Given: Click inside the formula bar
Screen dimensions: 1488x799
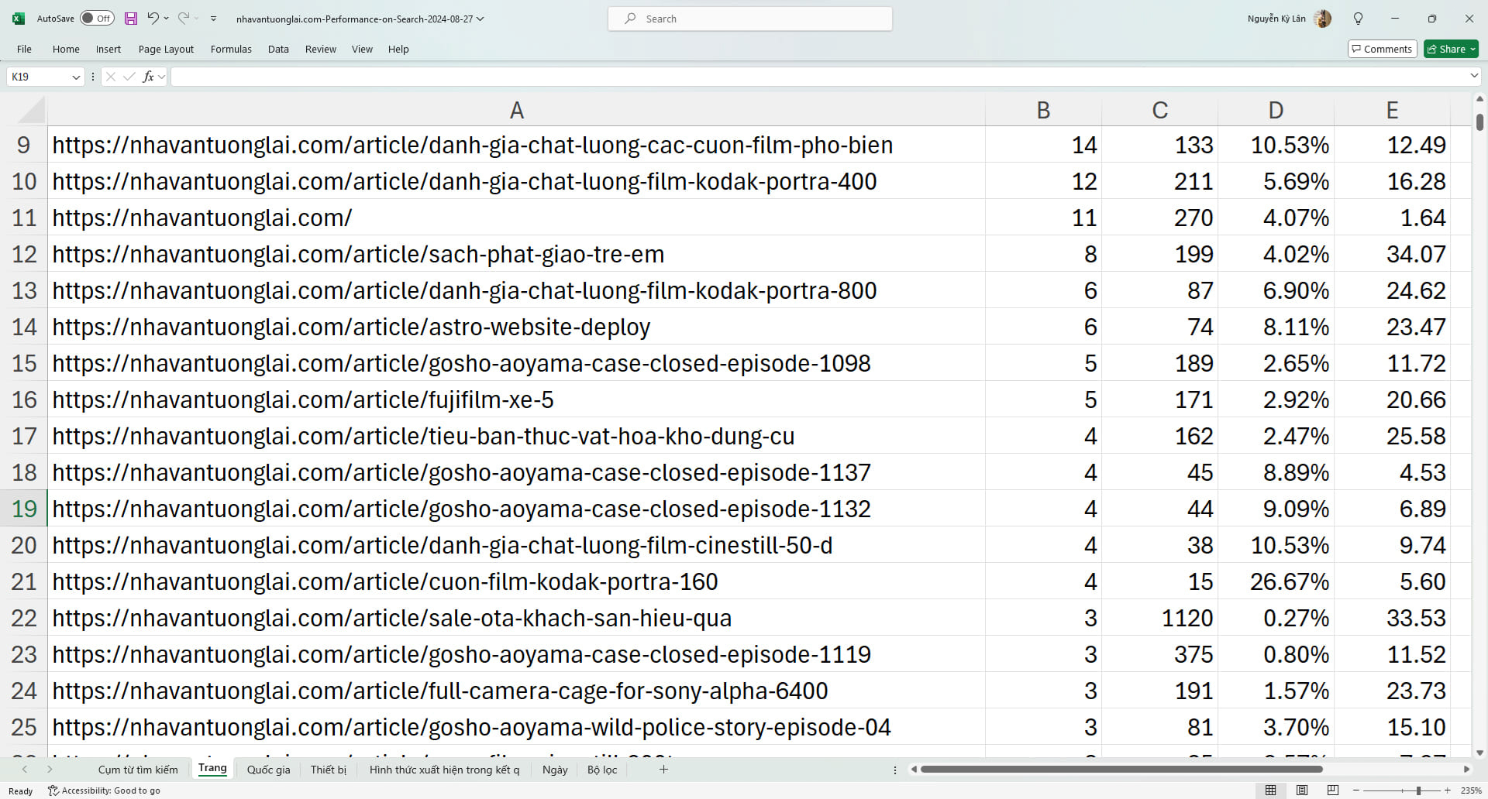Looking at the screenshot, I should click(x=818, y=77).
